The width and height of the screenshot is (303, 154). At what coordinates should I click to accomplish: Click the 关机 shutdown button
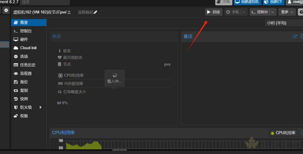(233, 12)
